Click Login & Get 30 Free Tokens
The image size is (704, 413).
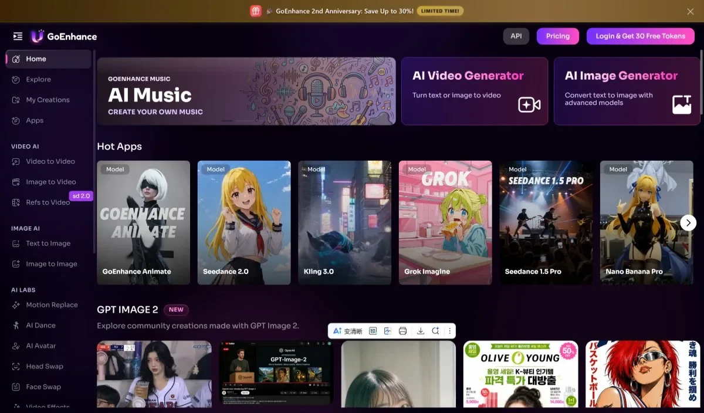[641, 36]
